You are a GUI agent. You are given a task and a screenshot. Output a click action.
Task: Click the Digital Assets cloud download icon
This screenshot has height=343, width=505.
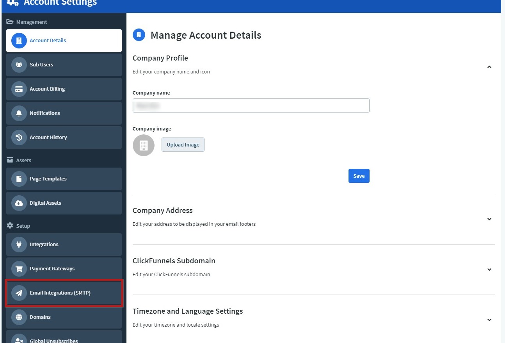pos(19,203)
